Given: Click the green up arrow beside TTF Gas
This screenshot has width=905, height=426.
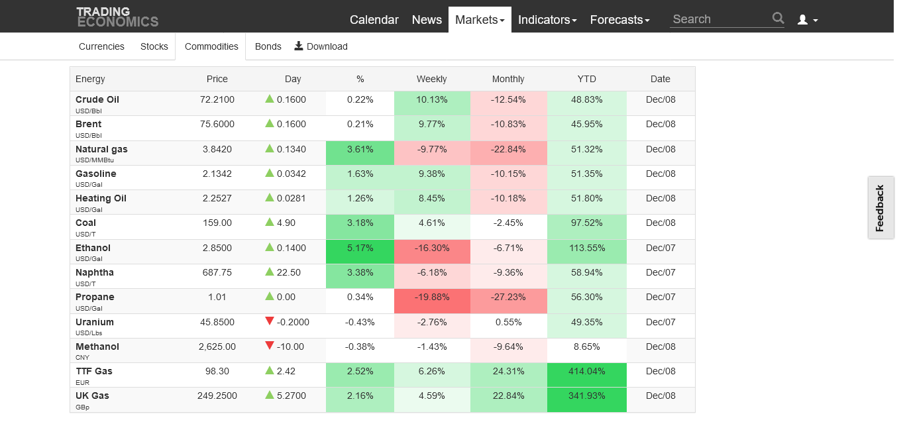Looking at the screenshot, I should pyautogui.click(x=270, y=370).
